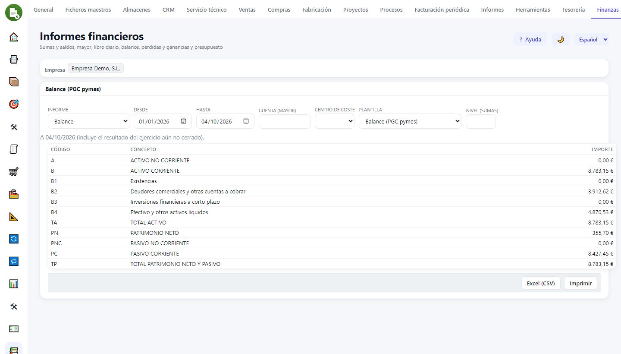Click the Existencias row label
621x354 pixels.
coord(144,181)
